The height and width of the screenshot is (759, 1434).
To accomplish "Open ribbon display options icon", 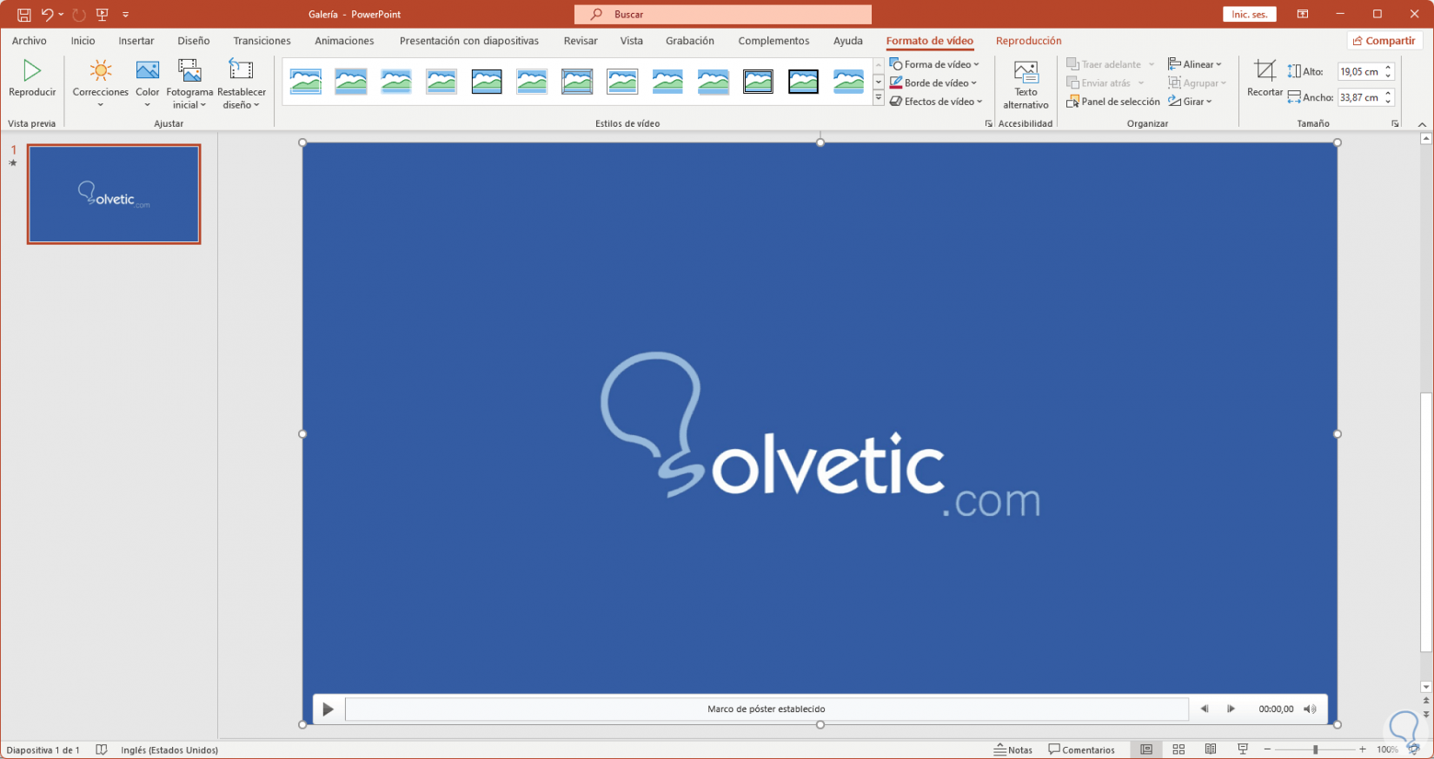I will point(1303,14).
